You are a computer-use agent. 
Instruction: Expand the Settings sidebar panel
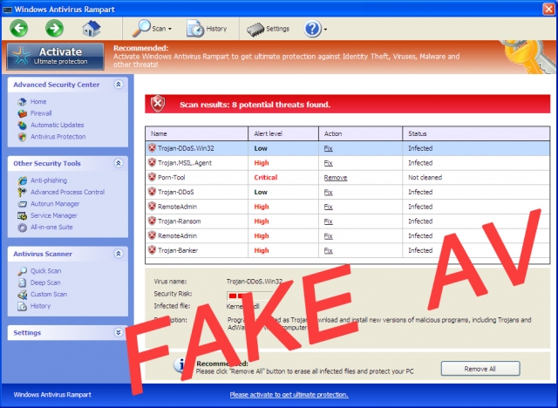pyautogui.click(x=119, y=332)
